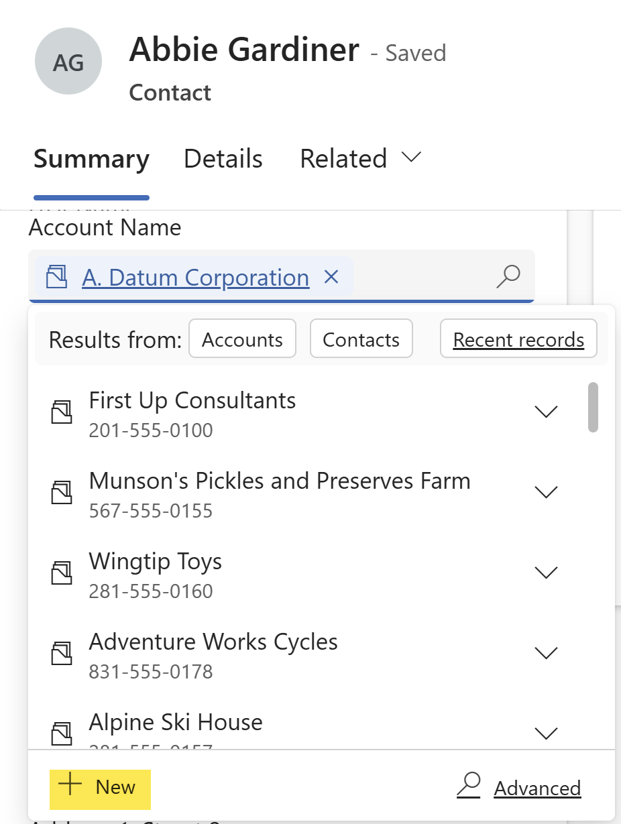Expand the Adventure Works Cycles chevron
This screenshot has width=621, height=824.
[x=547, y=653]
